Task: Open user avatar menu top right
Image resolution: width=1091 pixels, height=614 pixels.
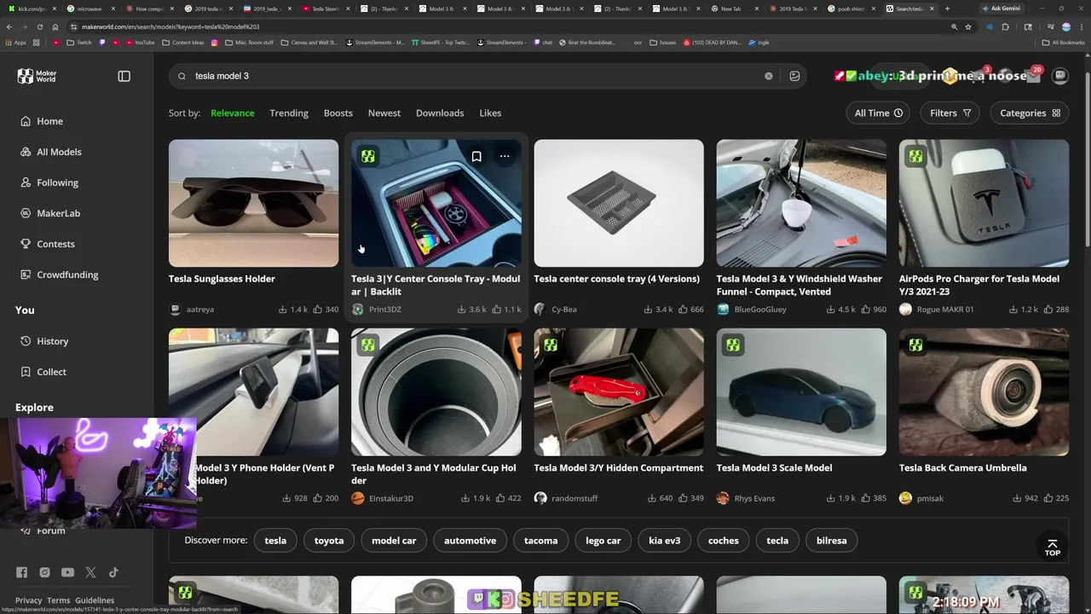Action: point(1060,76)
